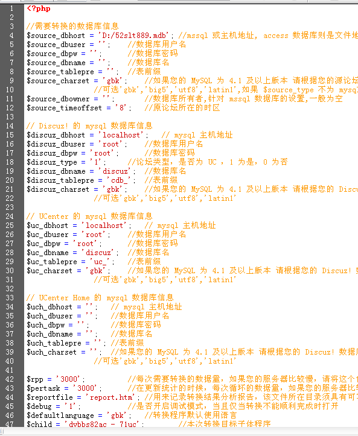Click line number 41 in the gutter
358x436 pixels.
[10, 370]
